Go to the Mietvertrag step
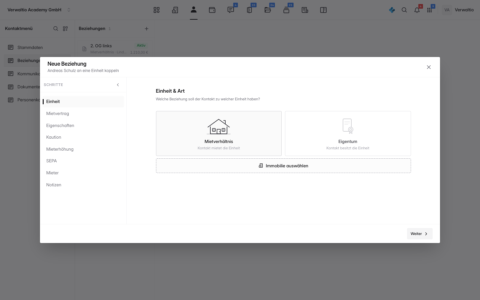This screenshot has width=480, height=300. click(x=83, y=114)
